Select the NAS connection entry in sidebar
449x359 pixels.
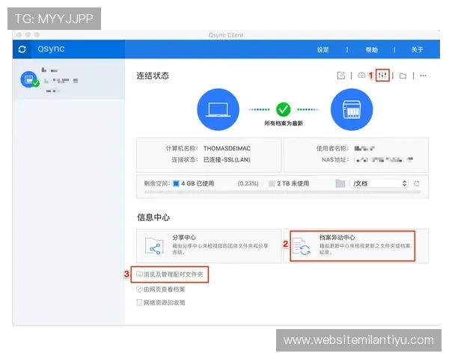(x=69, y=79)
